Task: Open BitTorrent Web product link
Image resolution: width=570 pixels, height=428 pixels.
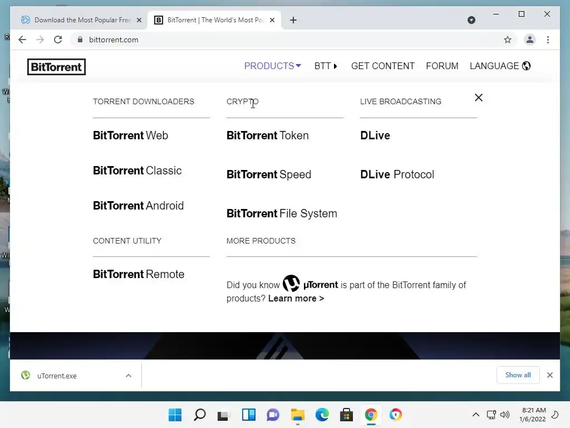Action: (130, 135)
